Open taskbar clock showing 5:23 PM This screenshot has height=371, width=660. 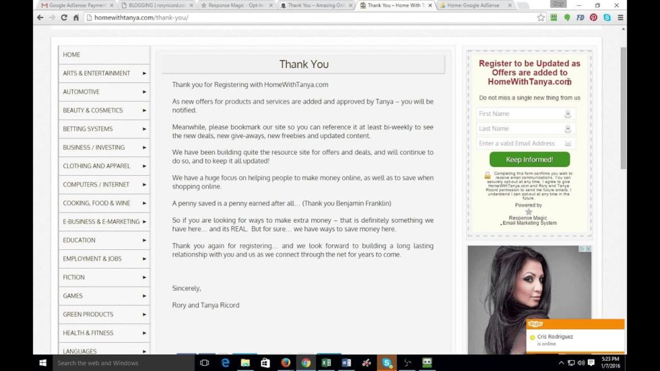(x=610, y=363)
